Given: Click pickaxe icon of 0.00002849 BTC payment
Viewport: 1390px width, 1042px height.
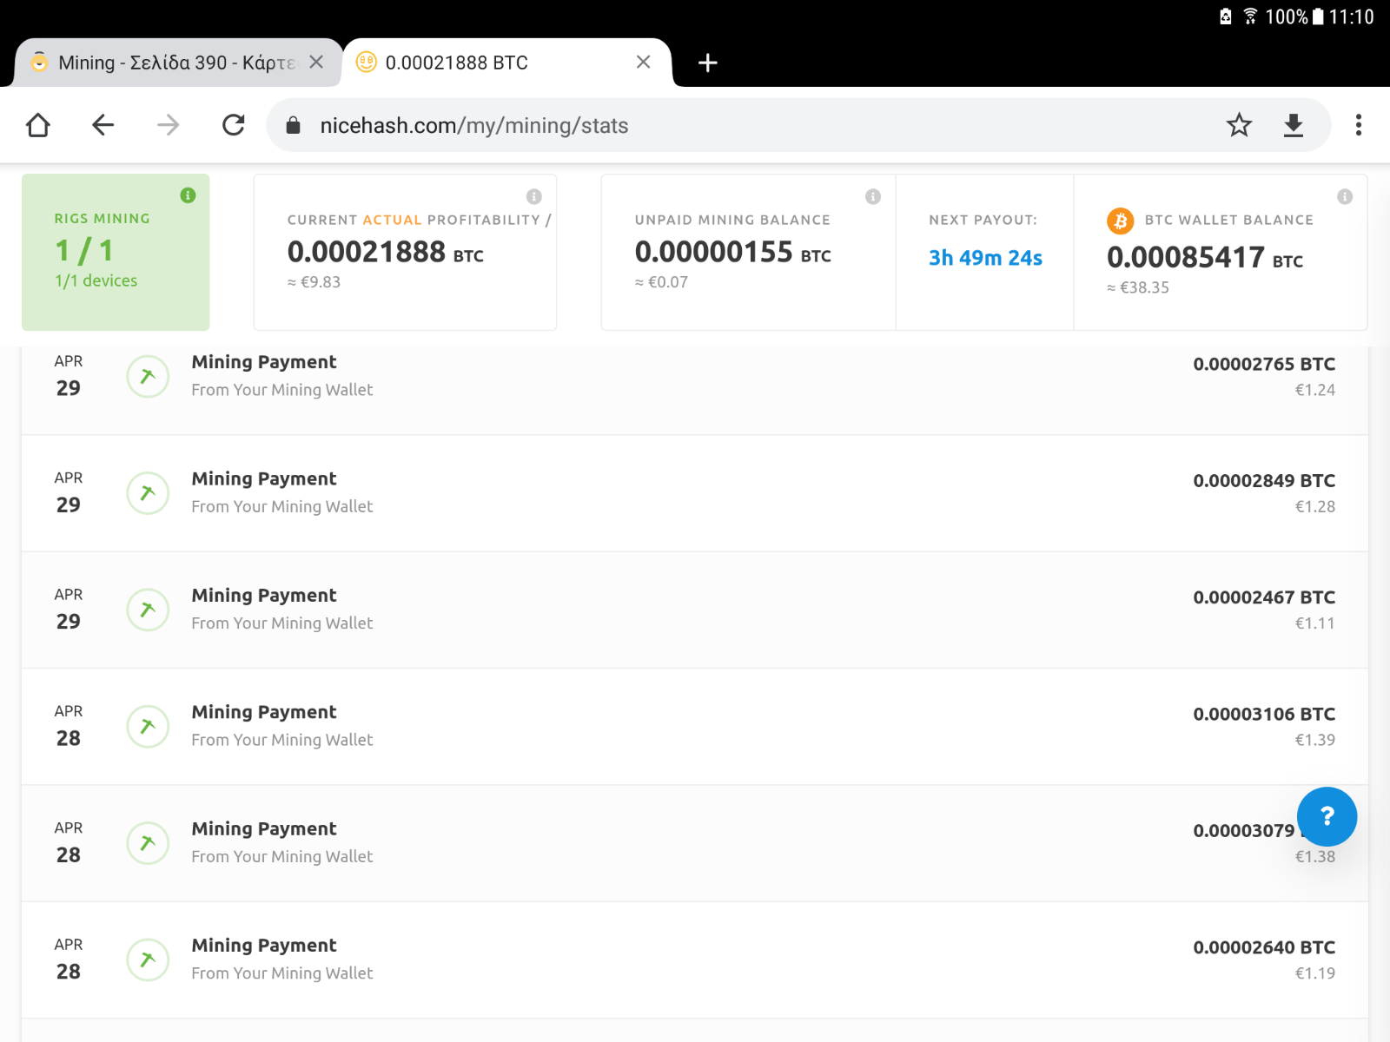Looking at the screenshot, I should pos(148,493).
